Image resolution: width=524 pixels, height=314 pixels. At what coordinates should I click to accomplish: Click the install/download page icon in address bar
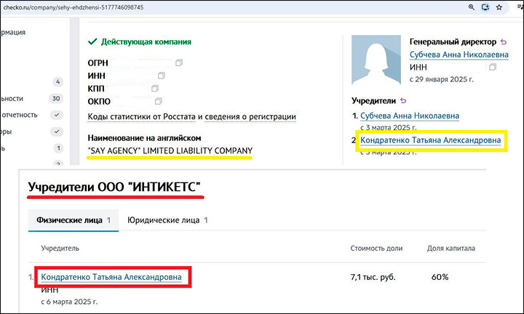click(485, 7)
